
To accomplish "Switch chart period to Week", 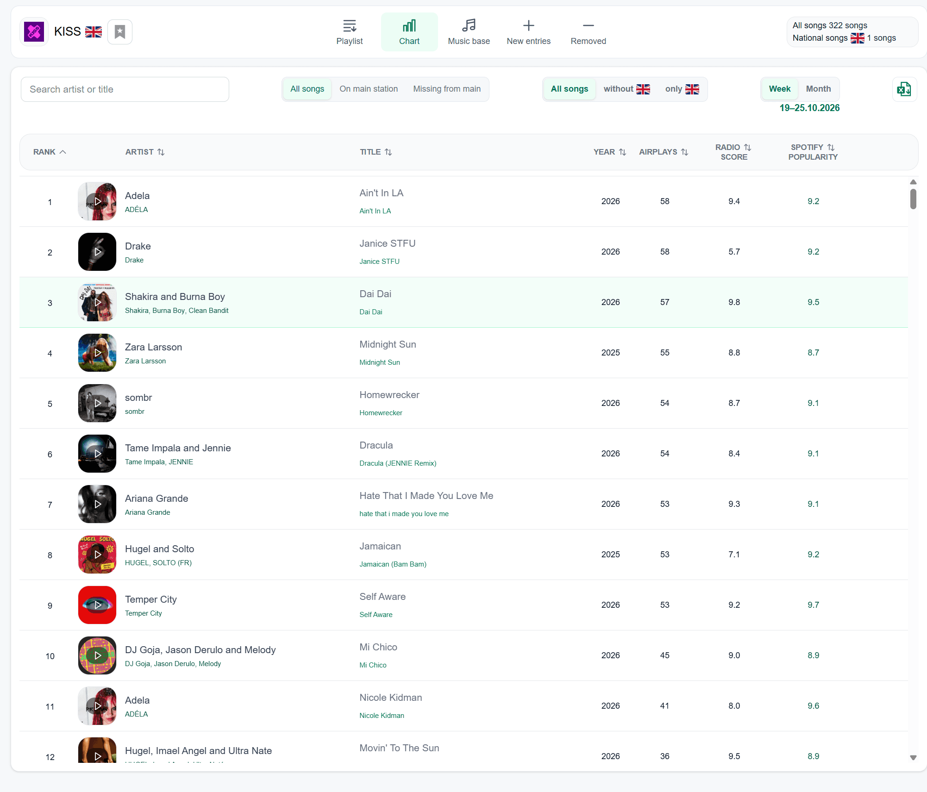I will coord(780,89).
